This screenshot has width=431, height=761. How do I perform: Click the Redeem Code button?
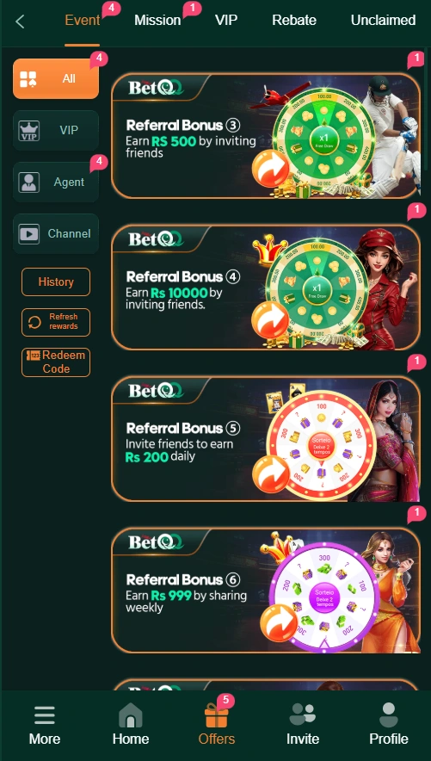[56, 362]
